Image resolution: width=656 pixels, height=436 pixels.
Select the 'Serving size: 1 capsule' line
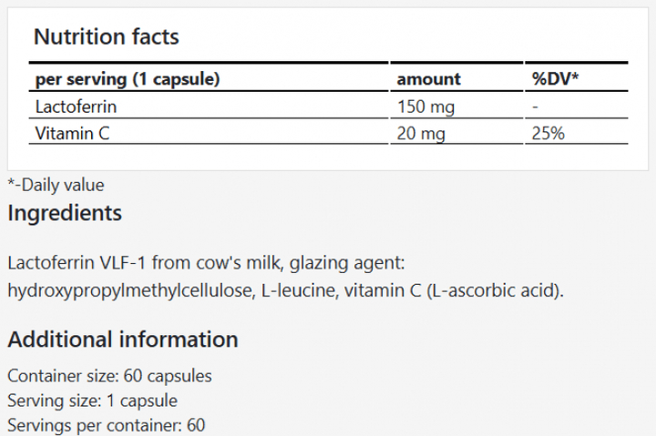[92, 401]
